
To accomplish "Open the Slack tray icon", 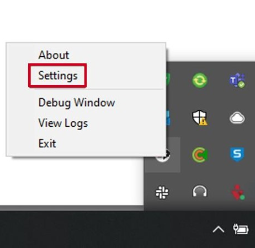I will (162, 192).
